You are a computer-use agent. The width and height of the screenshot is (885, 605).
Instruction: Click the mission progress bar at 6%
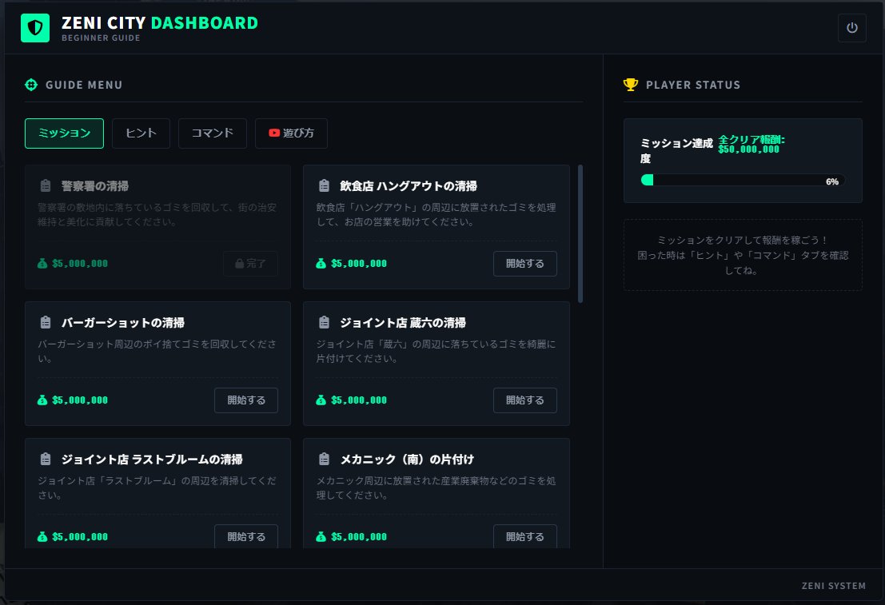tap(743, 180)
